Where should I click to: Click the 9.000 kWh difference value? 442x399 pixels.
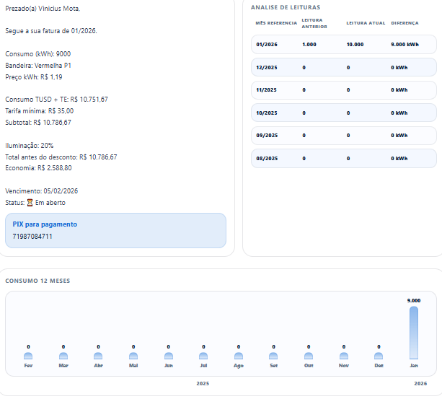point(405,45)
